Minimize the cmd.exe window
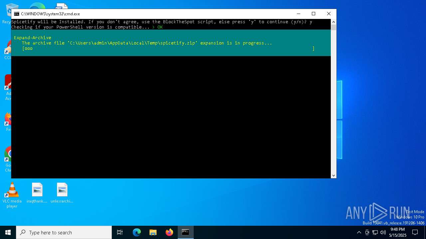This screenshot has width=426, height=239. 298,14
